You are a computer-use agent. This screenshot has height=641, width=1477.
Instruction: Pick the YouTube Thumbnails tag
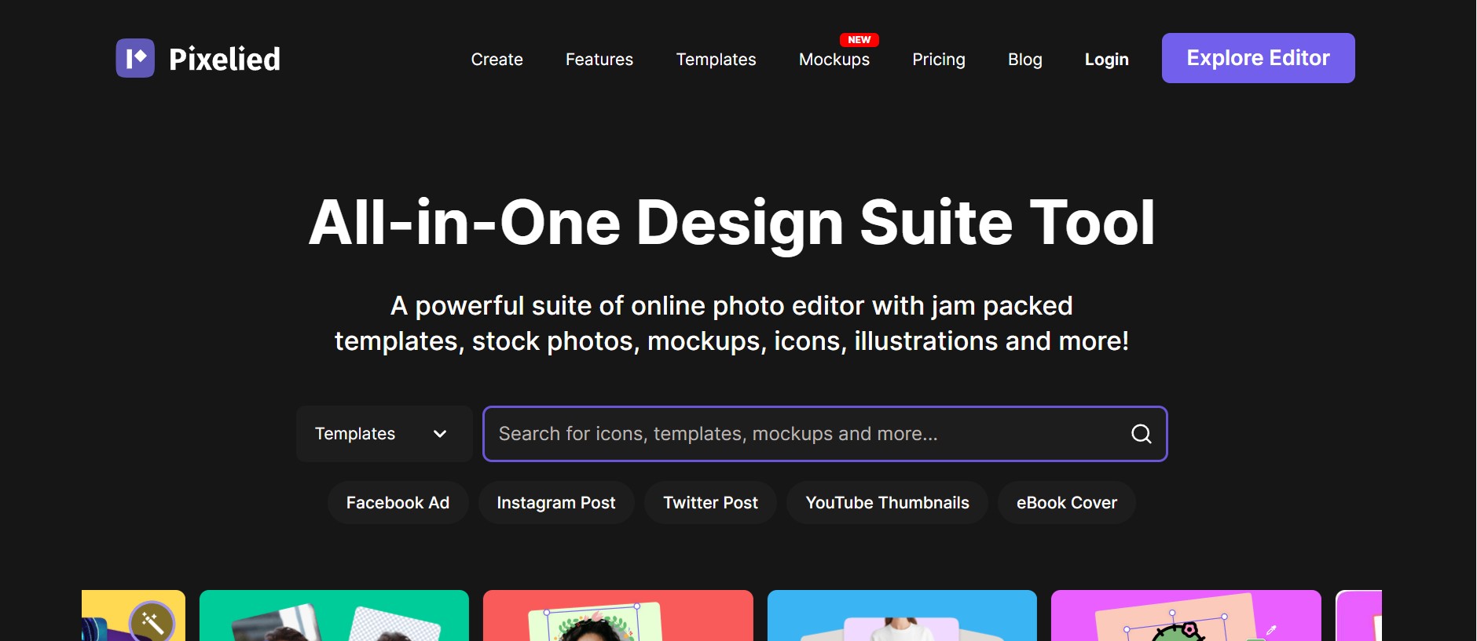(x=887, y=503)
